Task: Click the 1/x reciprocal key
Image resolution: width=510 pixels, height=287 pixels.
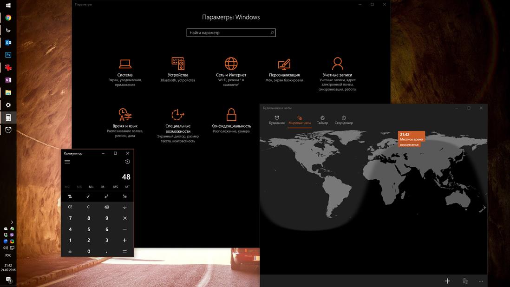Action: (x=124, y=196)
